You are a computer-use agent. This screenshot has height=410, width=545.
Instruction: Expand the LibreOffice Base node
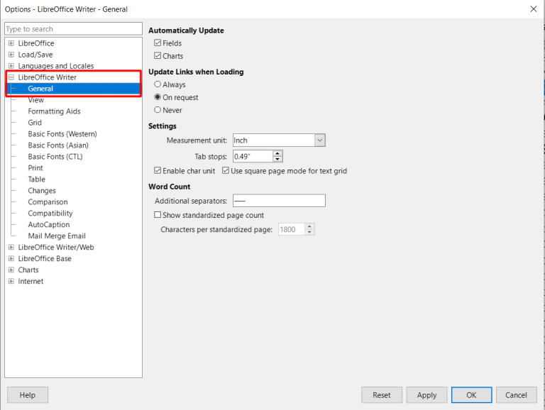click(11, 258)
